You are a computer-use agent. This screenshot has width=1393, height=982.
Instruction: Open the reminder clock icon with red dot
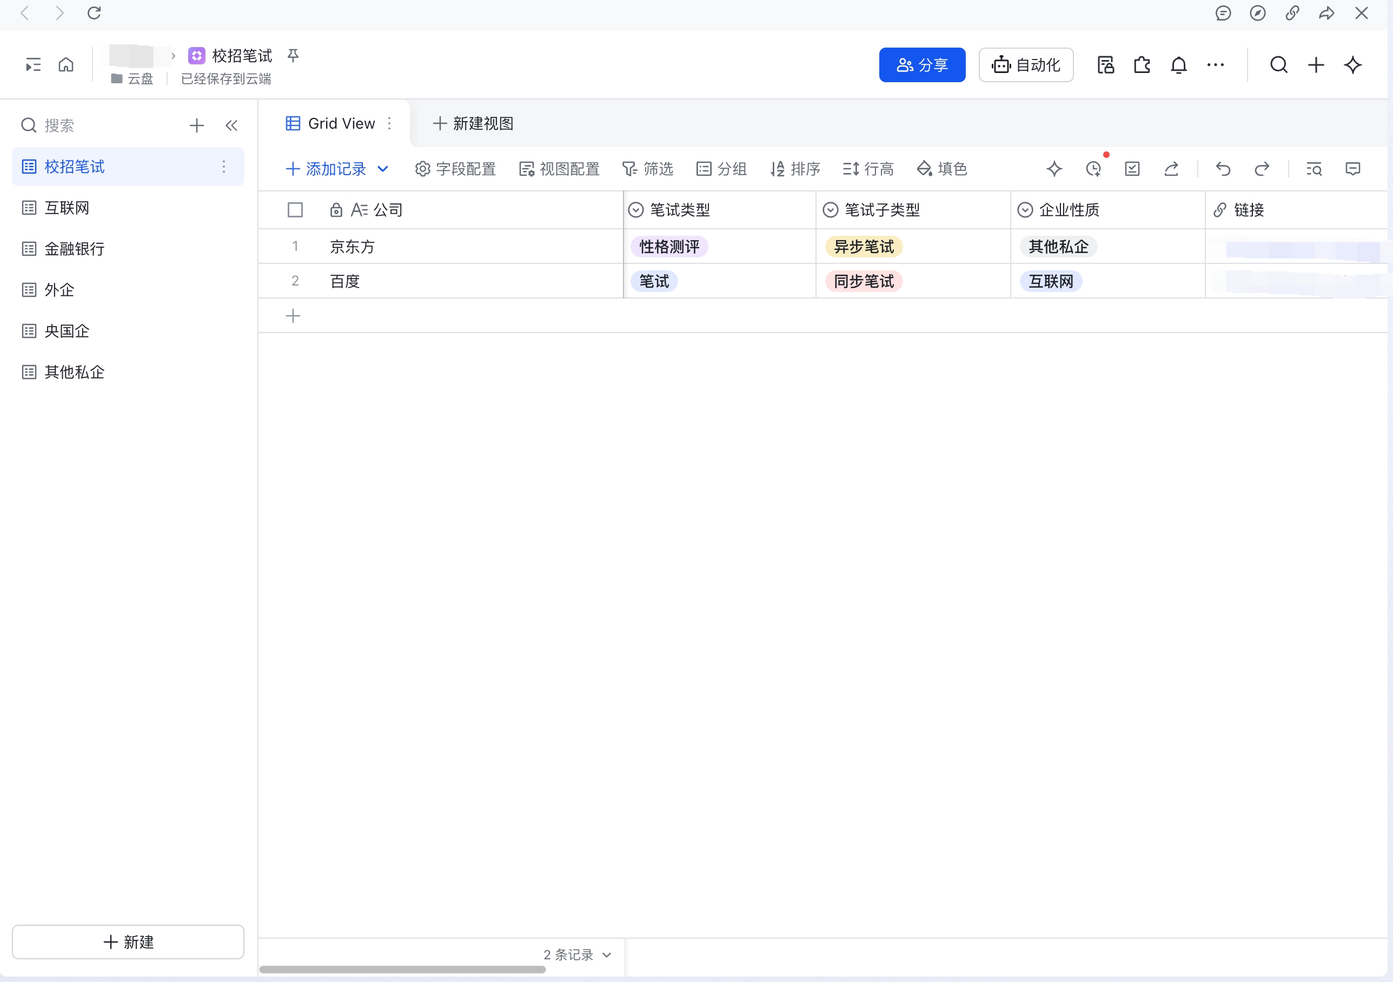[x=1093, y=169]
